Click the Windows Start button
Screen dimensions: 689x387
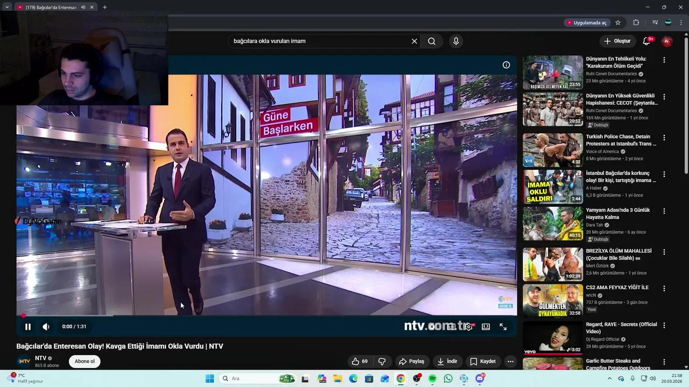[x=209, y=378]
